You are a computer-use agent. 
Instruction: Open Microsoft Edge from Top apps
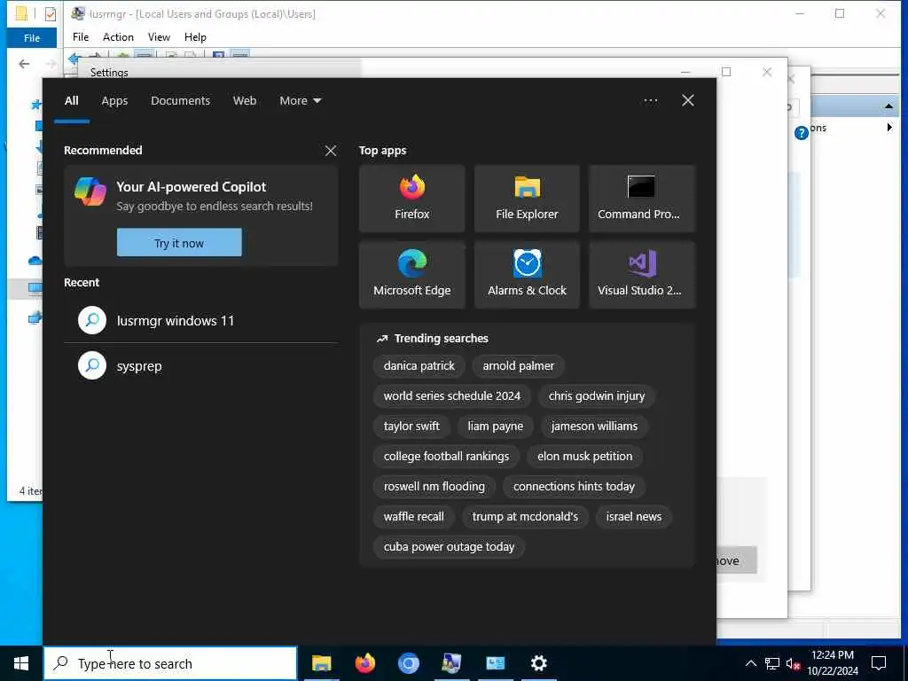[x=411, y=275]
